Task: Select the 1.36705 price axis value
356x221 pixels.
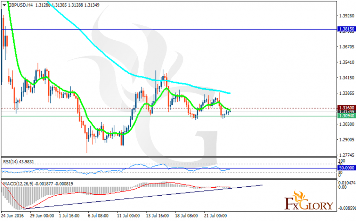Action: pos(347,47)
